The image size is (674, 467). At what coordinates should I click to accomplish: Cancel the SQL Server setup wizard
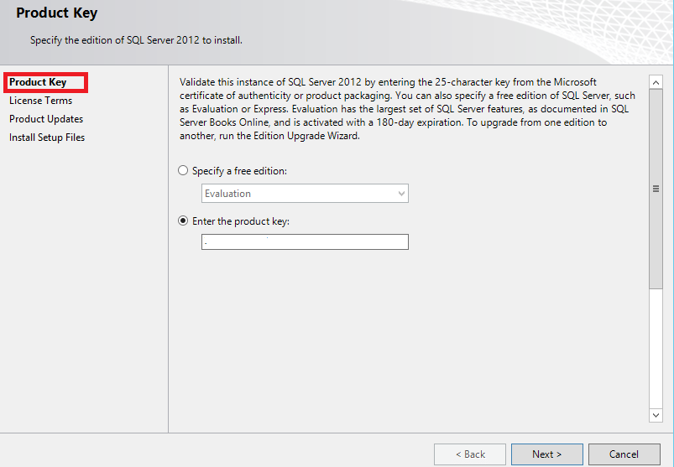click(624, 454)
